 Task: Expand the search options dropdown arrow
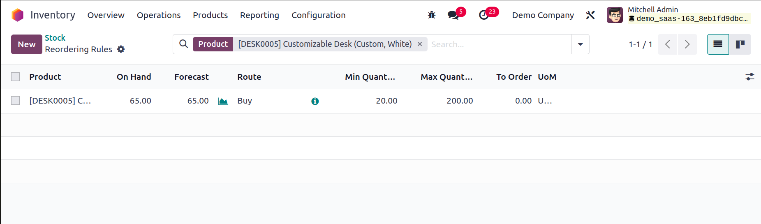pos(581,44)
